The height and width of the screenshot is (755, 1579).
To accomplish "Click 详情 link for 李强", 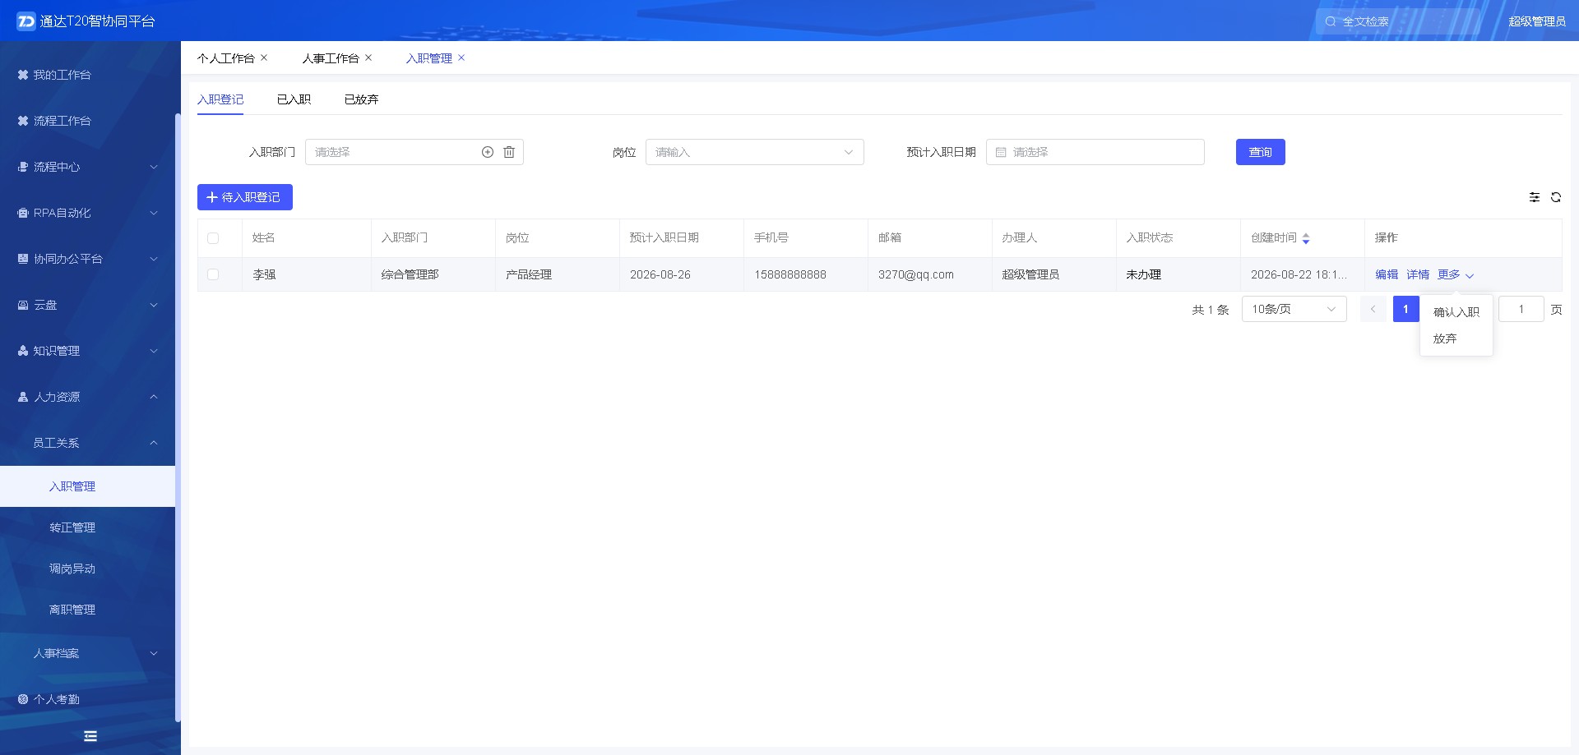I will point(1418,274).
